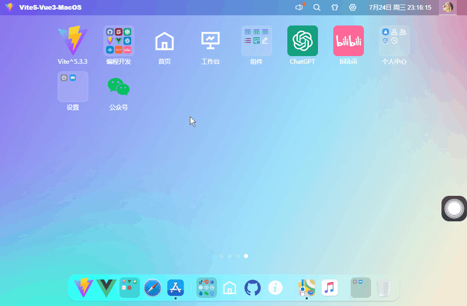Open GitHub from the dock

coord(253,288)
